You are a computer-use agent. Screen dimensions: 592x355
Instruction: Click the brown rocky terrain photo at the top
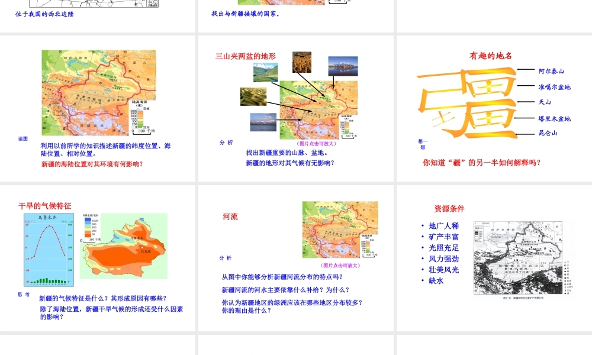[x=302, y=62]
